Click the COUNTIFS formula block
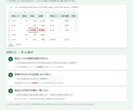 point(61,95)
